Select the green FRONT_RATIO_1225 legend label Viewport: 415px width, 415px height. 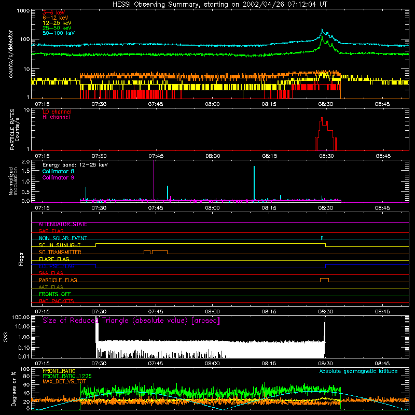tap(67, 376)
